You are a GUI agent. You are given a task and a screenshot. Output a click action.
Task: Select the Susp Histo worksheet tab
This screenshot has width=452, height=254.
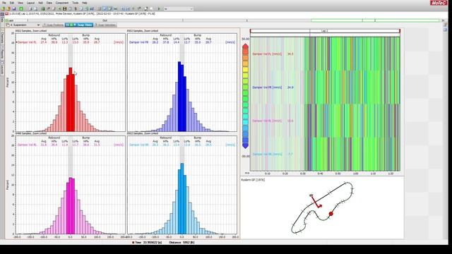point(79,25)
